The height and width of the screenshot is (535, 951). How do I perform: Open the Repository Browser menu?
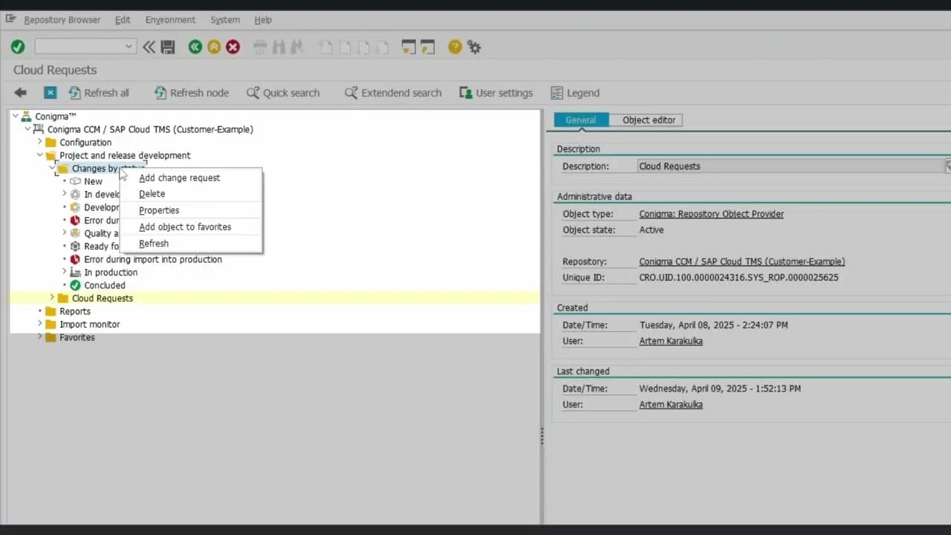62,20
